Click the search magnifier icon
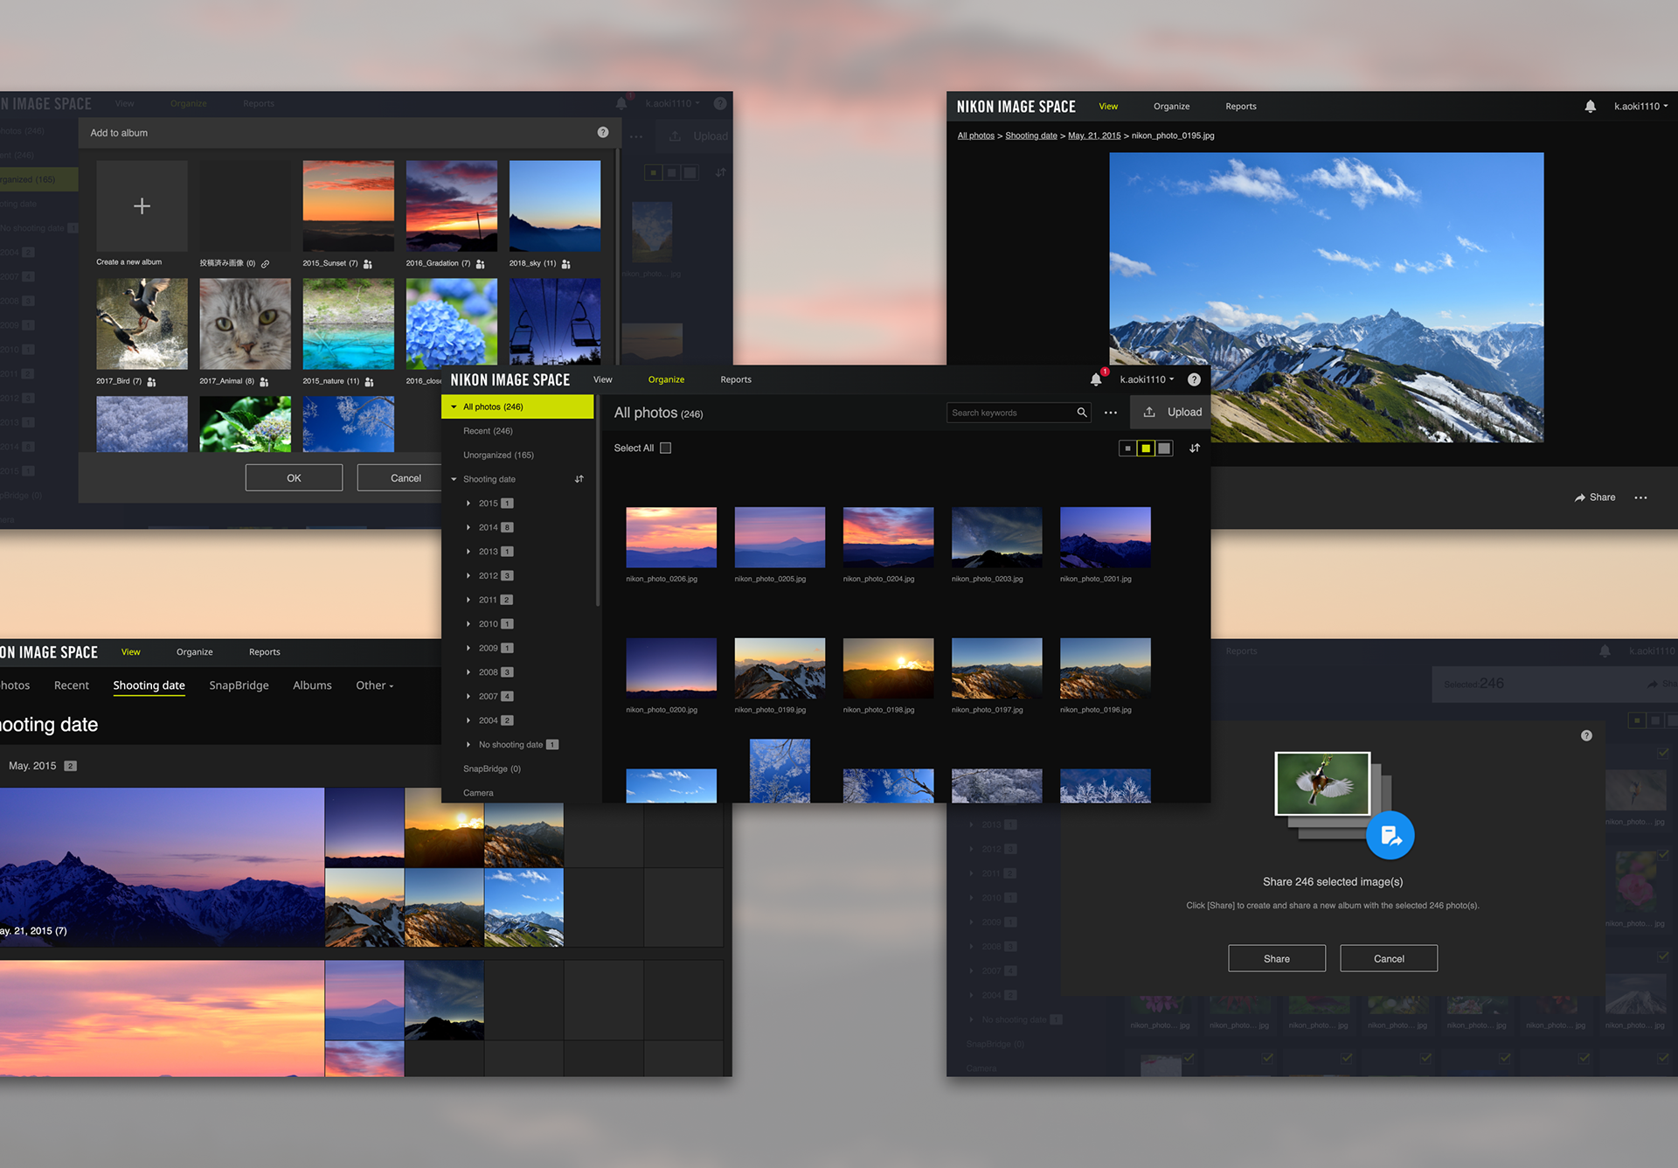The image size is (1678, 1168). [x=1082, y=413]
